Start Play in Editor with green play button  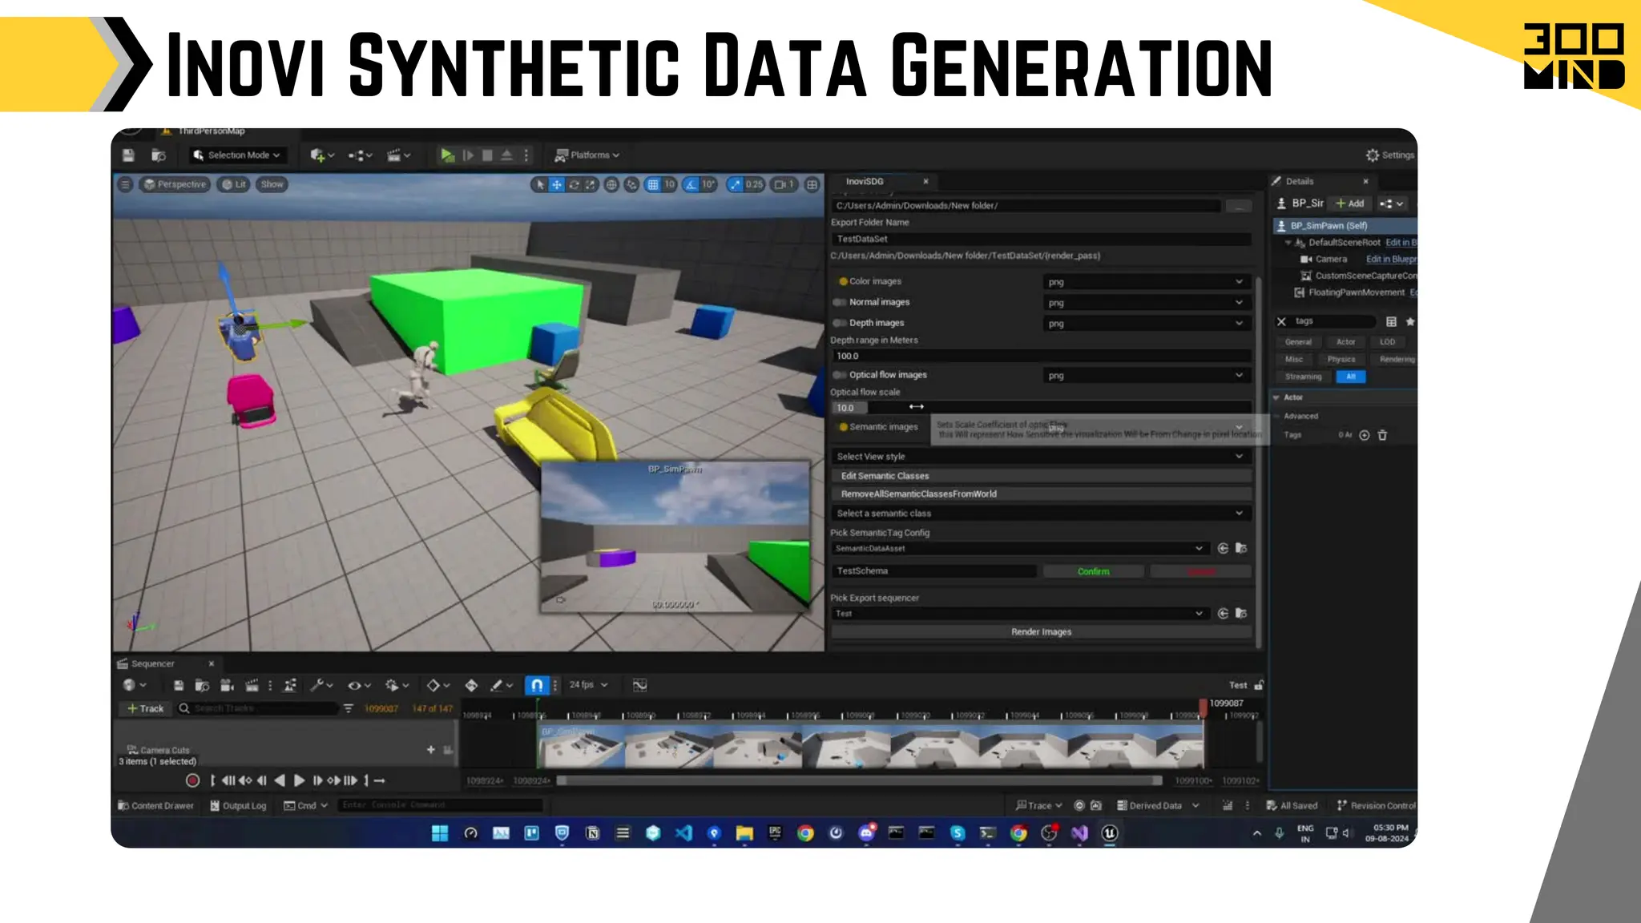tap(447, 155)
